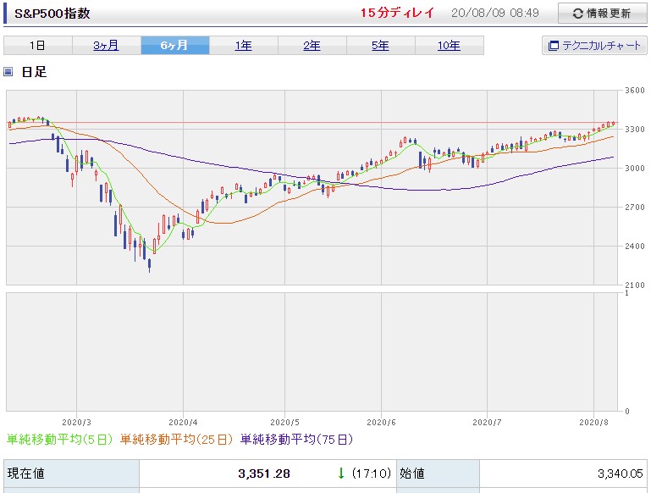Switch to the 3ヶ月 period tab
The image size is (651, 493).
pos(107,45)
